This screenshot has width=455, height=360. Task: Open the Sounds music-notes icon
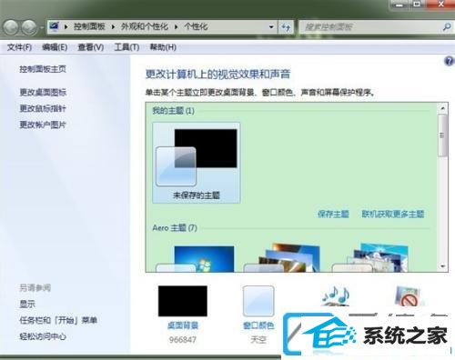tap(336, 295)
